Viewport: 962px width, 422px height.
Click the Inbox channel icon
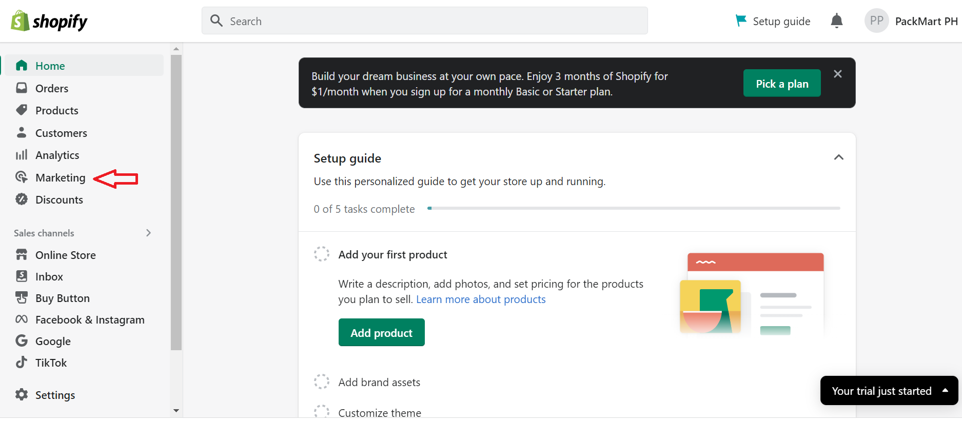coord(22,276)
